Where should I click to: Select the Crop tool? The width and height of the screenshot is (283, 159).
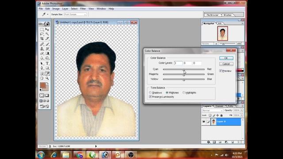[x=42, y=38]
